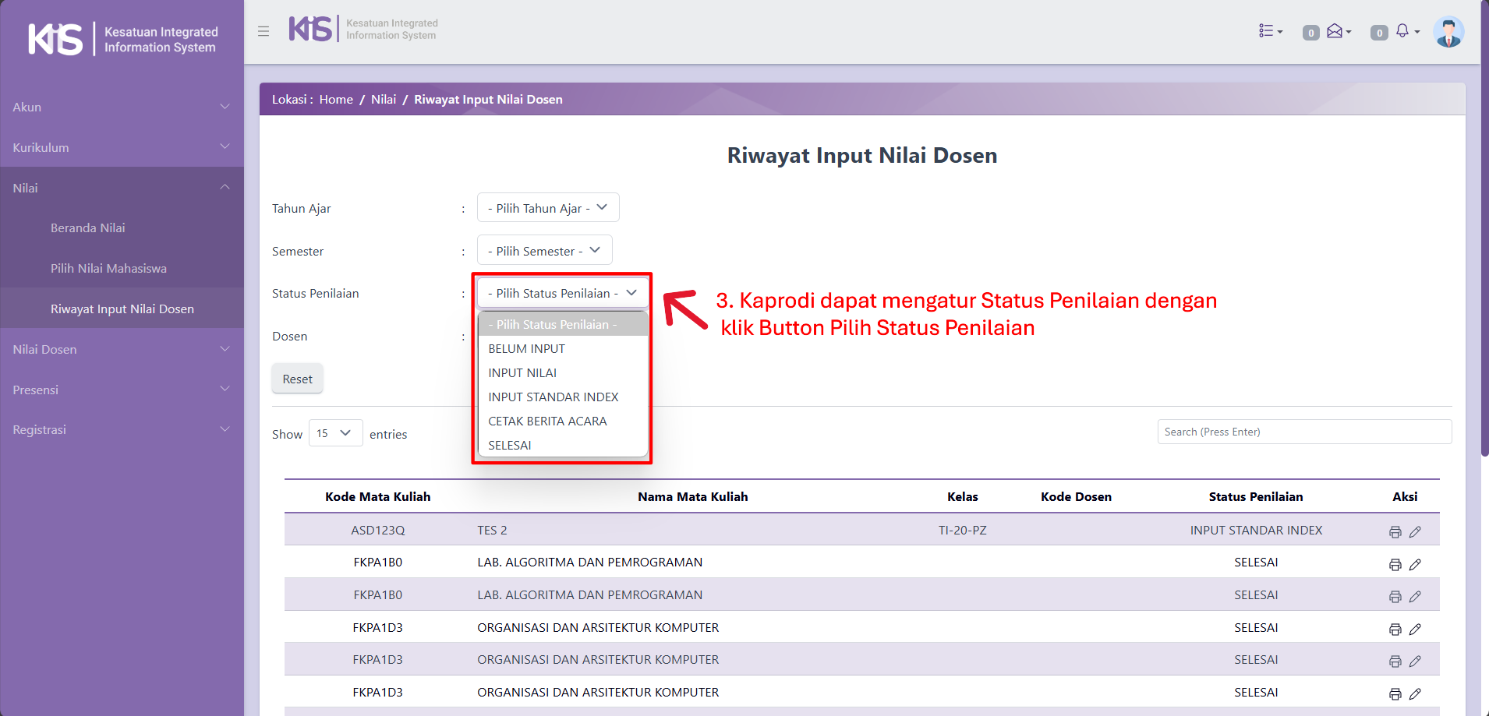Open the notifications bell icon

[x=1403, y=31]
